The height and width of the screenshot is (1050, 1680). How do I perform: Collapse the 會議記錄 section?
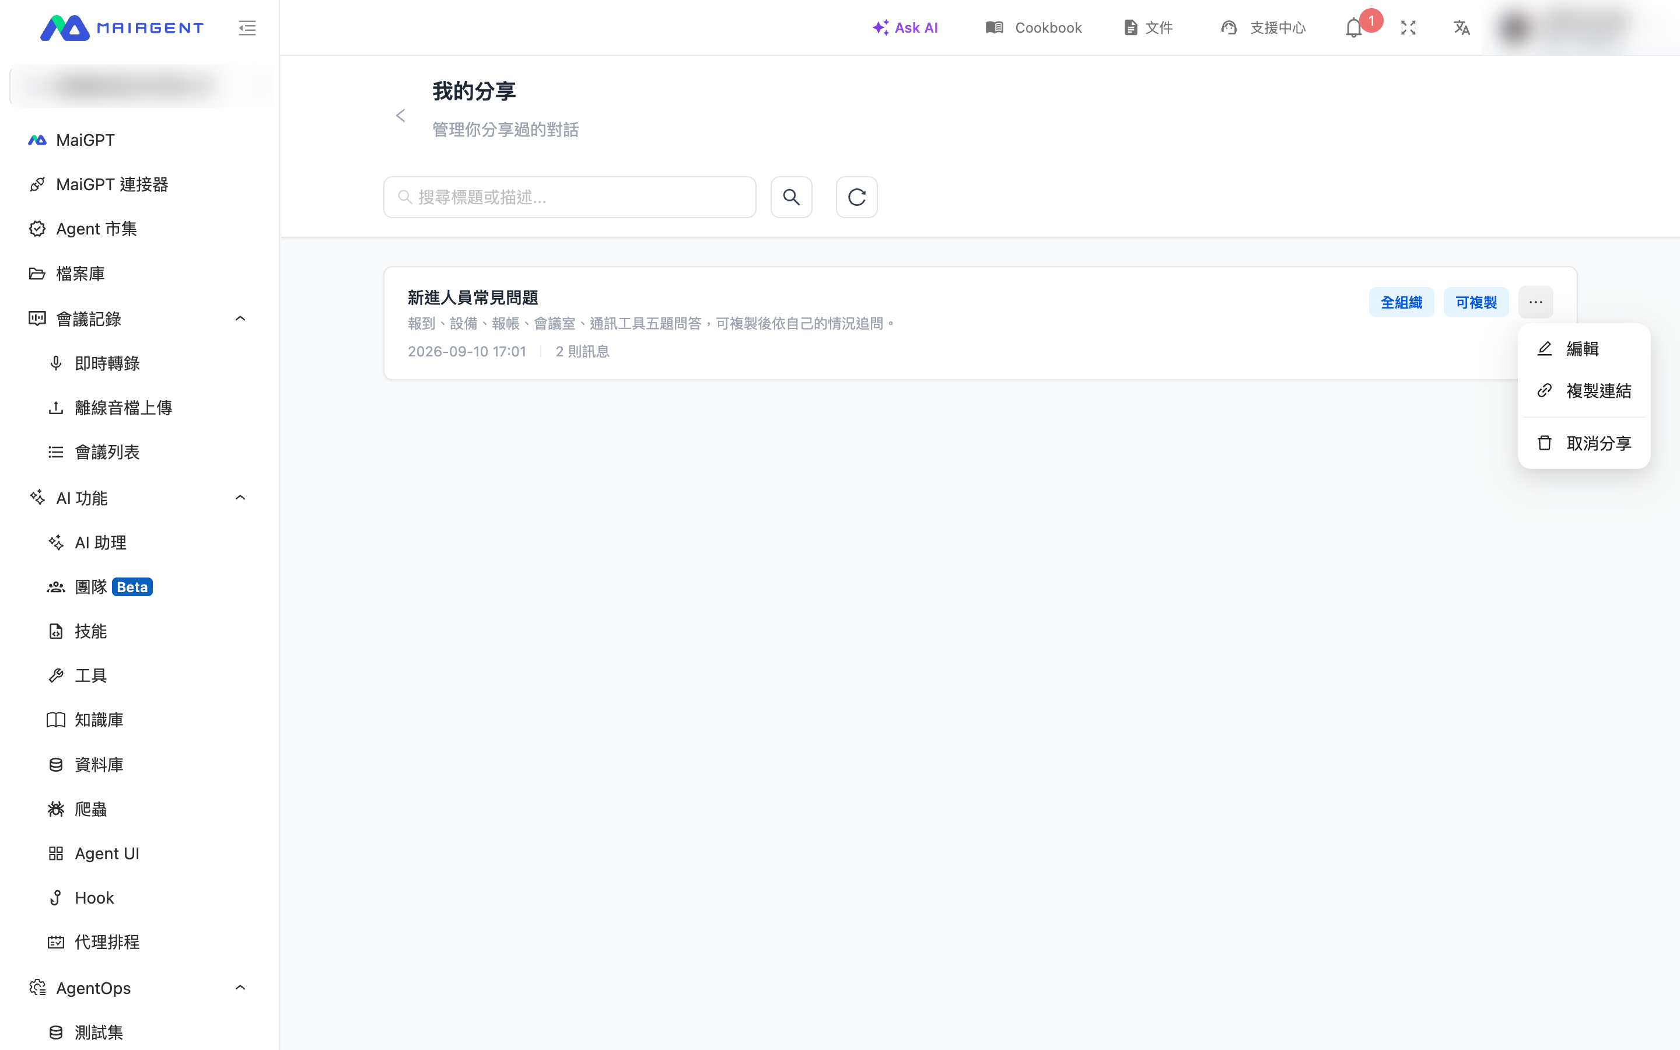tap(240, 318)
